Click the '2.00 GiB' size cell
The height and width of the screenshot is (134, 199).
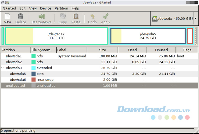110,79
